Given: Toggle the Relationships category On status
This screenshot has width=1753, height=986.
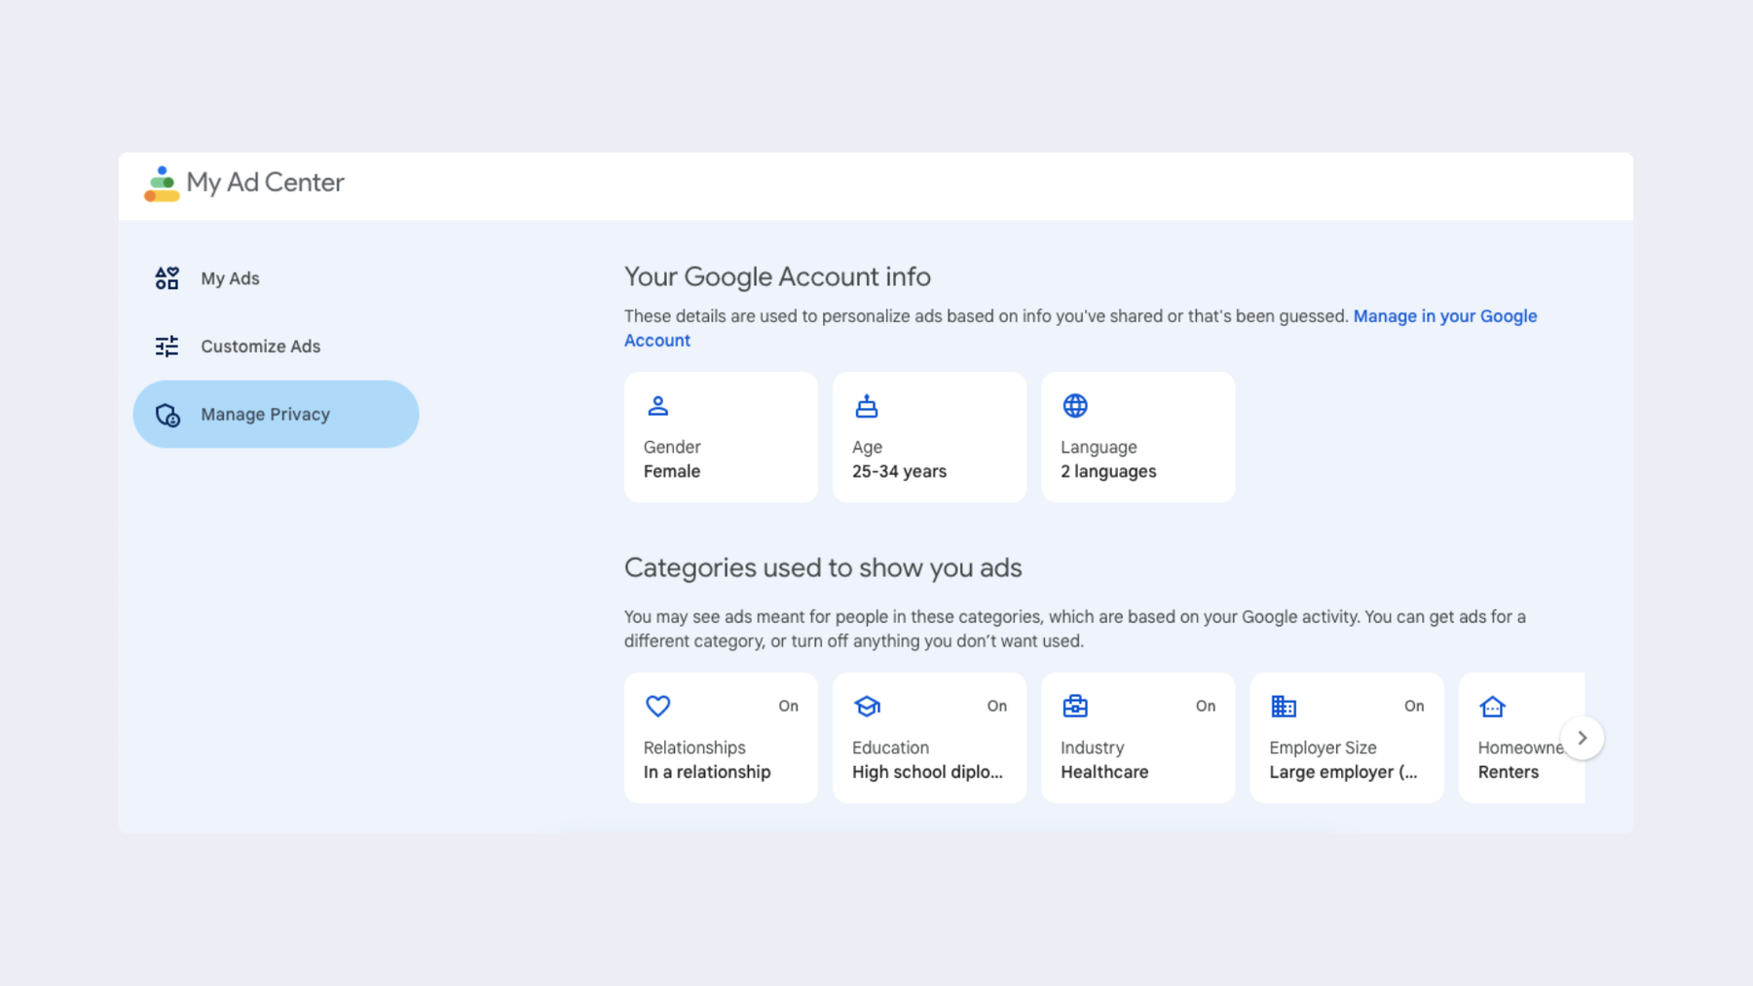Looking at the screenshot, I should click(x=788, y=707).
